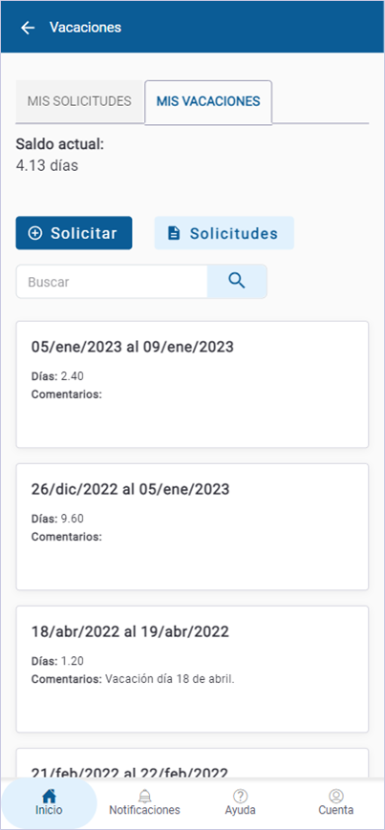Select the MIS VACACIONES tab
Screen dimensions: 385x830
(x=208, y=101)
